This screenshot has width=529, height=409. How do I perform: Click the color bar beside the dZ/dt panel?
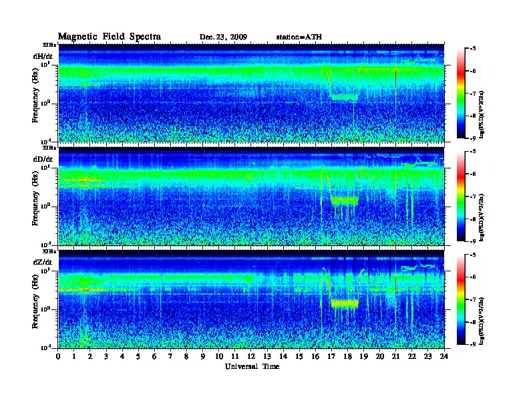click(461, 299)
